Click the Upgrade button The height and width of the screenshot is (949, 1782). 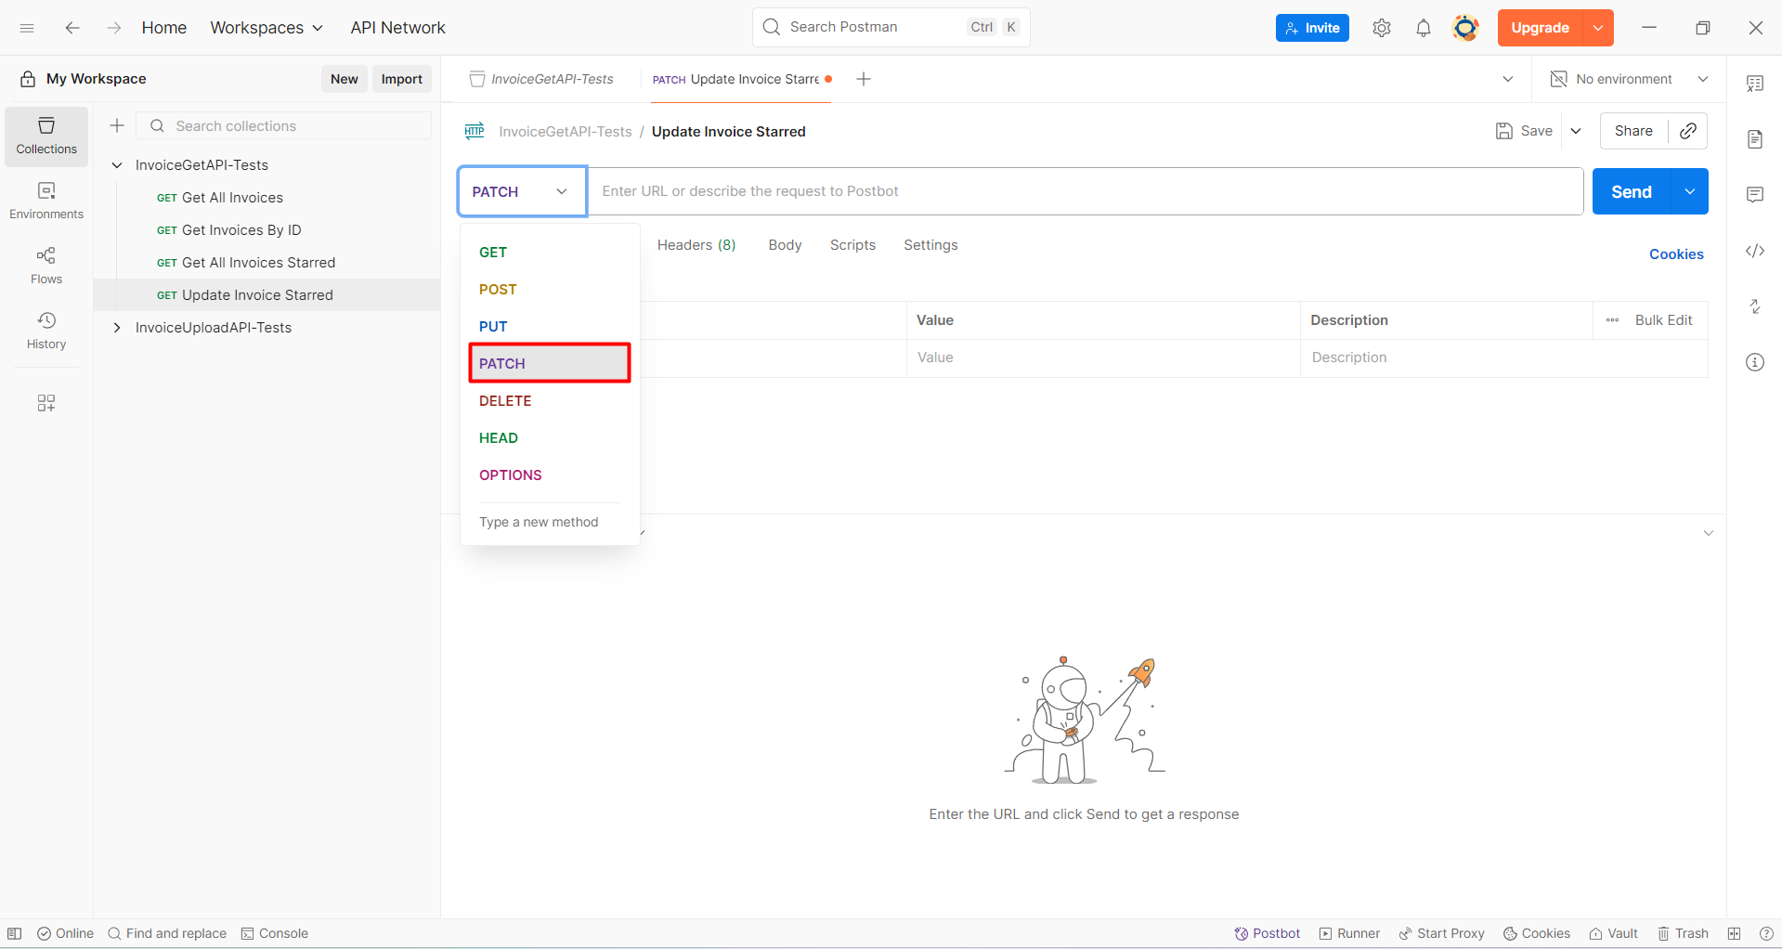tap(1540, 28)
